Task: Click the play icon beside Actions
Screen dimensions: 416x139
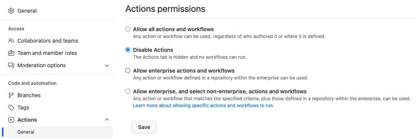Action: [x=11, y=120]
